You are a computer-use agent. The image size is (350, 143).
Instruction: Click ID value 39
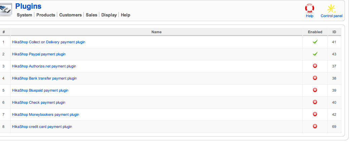point(334,90)
